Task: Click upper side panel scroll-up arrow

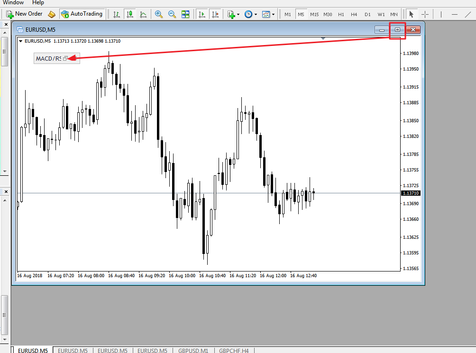Action: pos(5,32)
